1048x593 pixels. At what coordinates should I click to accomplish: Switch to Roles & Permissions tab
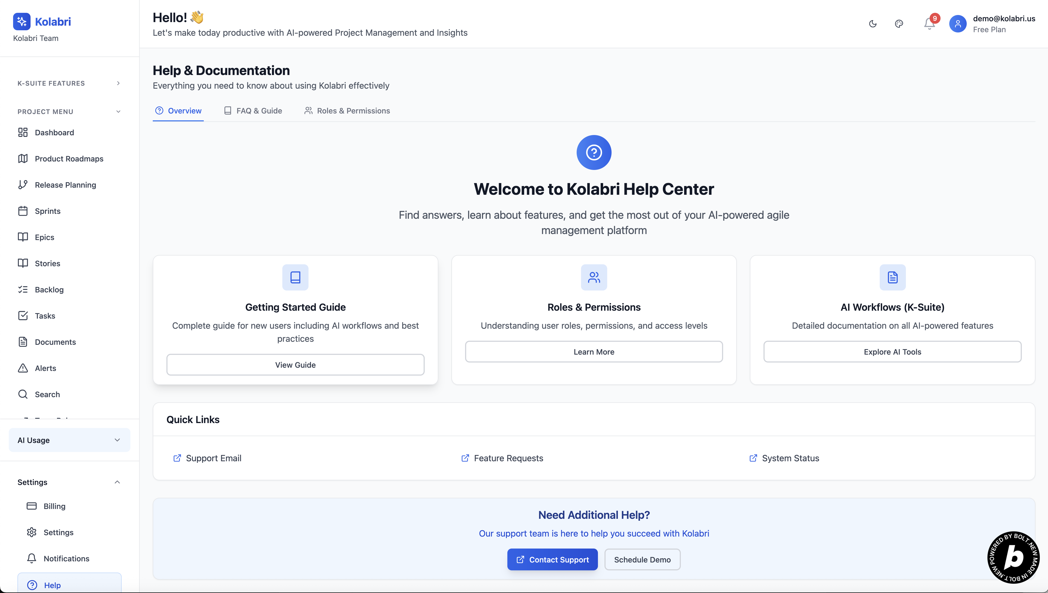pos(347,111)
